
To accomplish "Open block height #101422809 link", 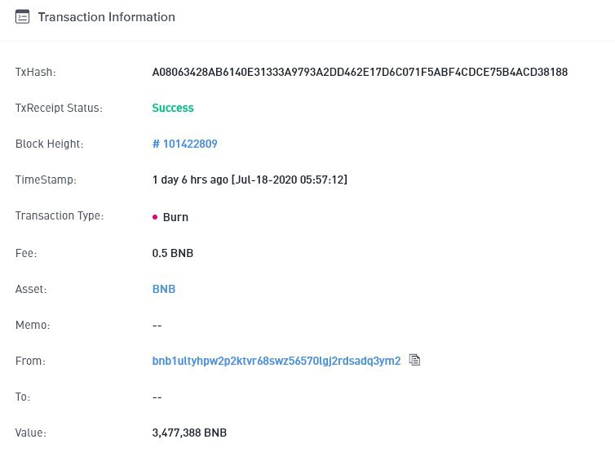I will pyautogui.click(x=185, y=144).
